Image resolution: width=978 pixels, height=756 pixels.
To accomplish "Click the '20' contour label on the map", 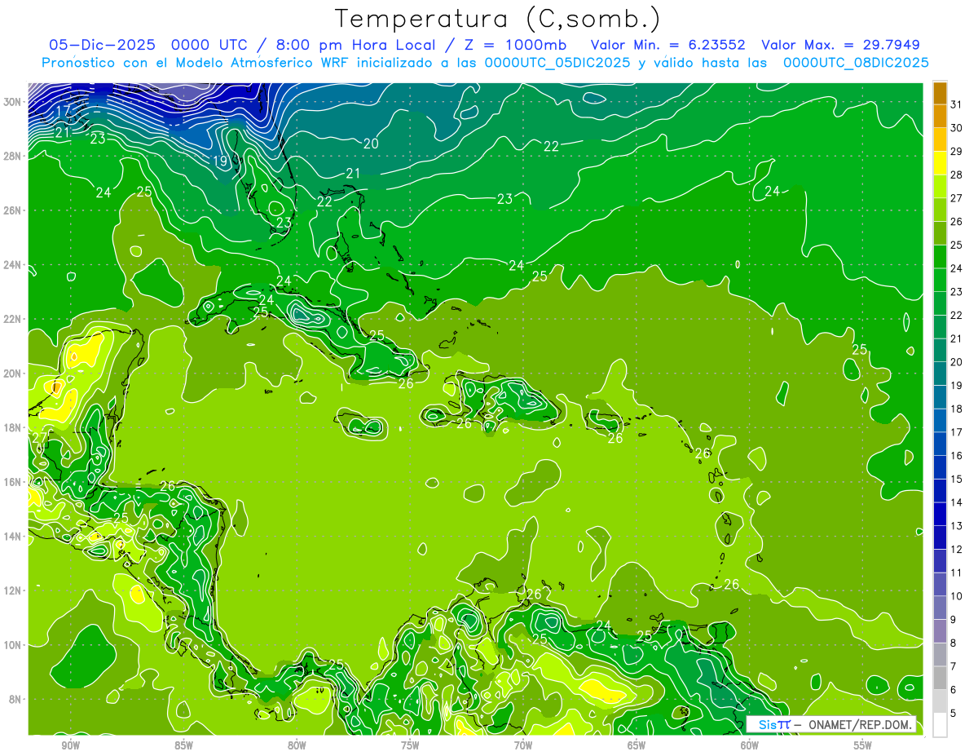I will coord(372,144).
